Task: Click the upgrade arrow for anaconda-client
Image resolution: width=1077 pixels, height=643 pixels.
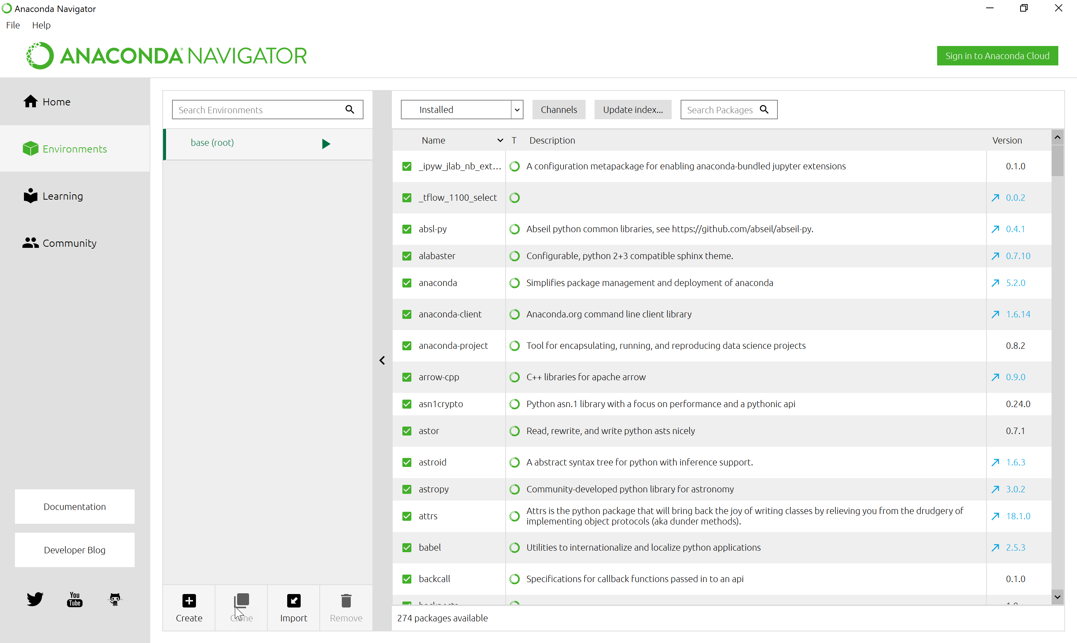Action: click(995, 314)
